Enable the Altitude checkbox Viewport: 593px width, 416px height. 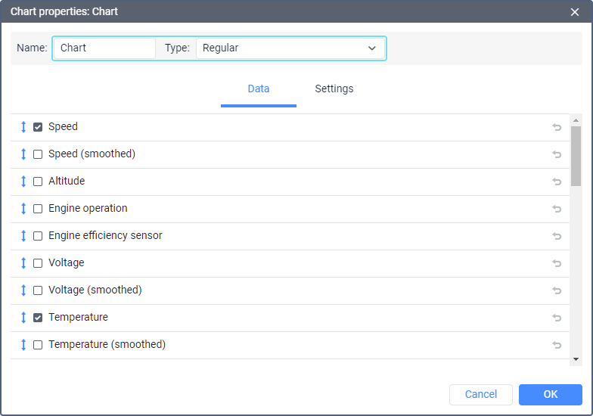(38, 182)
